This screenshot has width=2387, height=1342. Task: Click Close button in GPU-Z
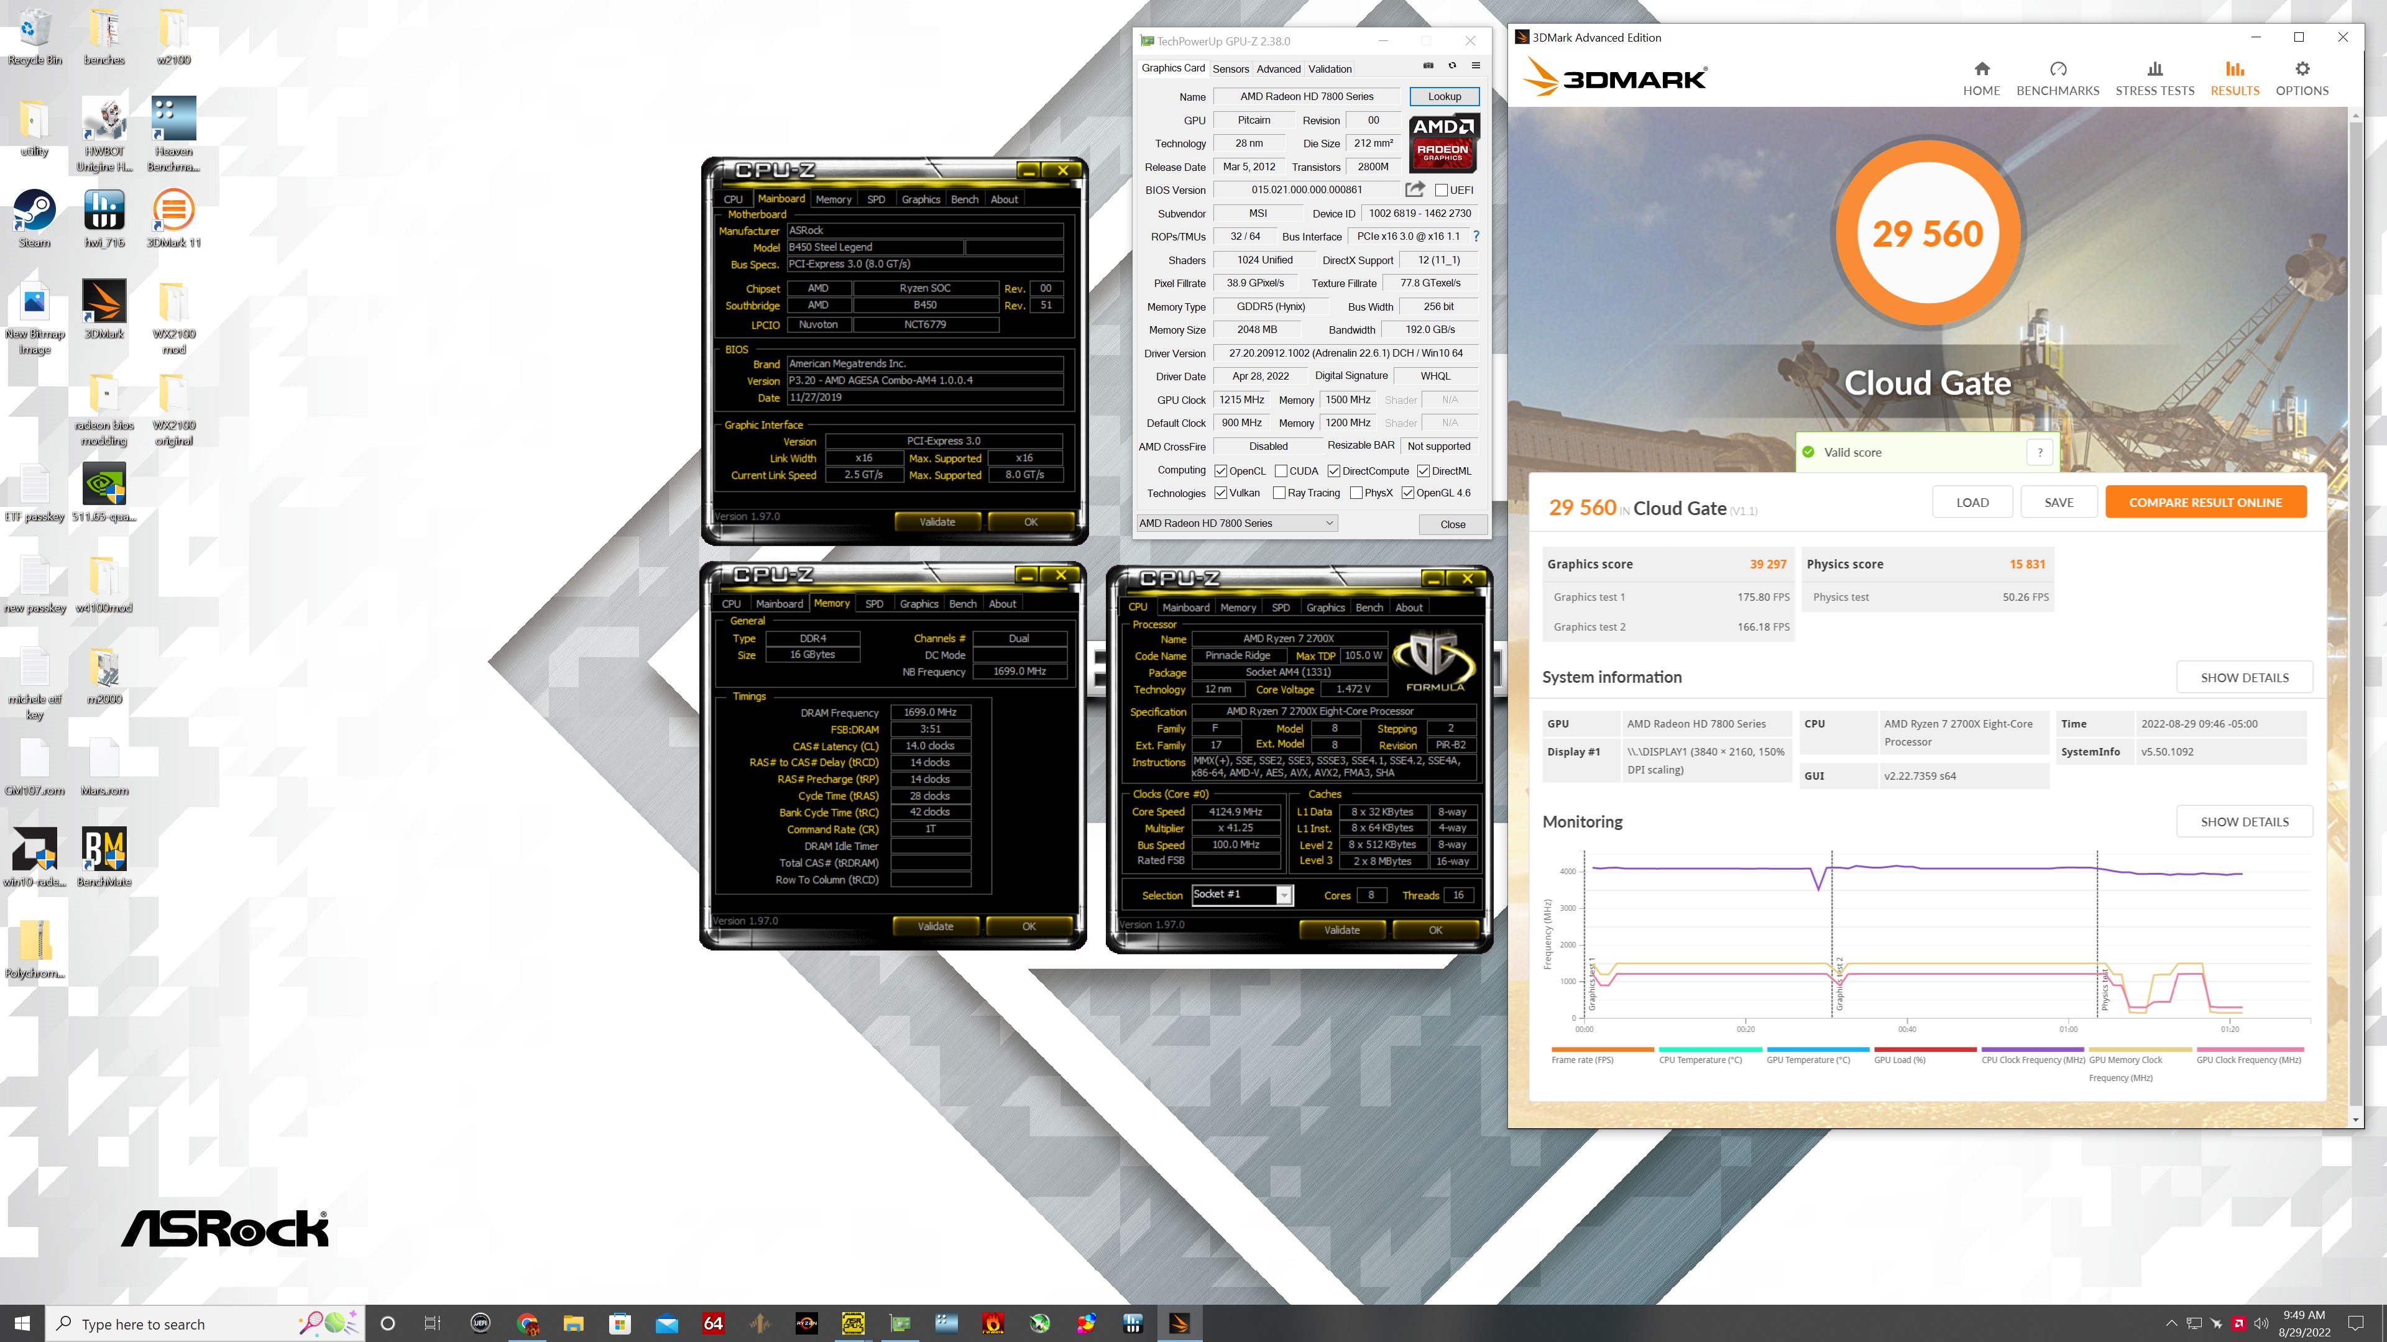(x=1452, y=524)
